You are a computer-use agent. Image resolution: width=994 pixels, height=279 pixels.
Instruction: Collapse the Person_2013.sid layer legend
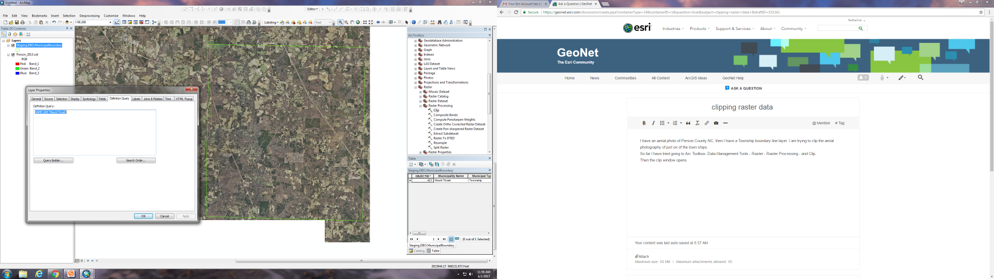[8, 55]
